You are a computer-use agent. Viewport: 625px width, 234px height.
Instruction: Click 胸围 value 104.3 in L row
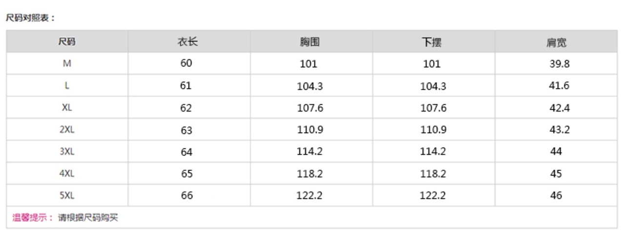pyautogui.click(x=310, y=86)
